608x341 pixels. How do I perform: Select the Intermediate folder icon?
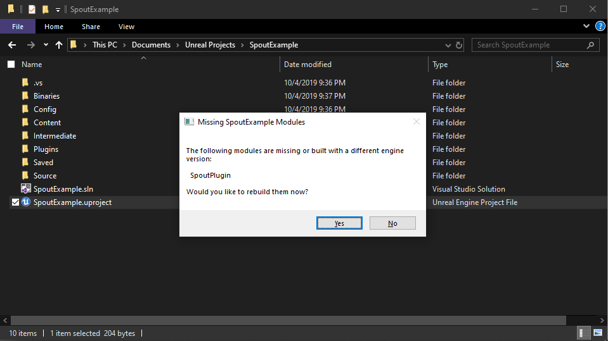pos(25,136)
